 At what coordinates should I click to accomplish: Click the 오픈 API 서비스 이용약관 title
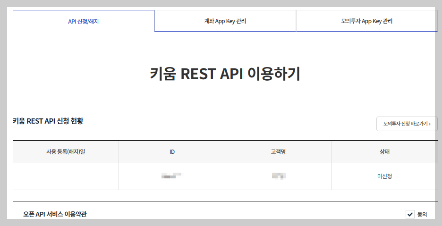55,214
